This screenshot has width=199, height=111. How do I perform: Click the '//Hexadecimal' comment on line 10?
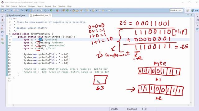tap(57, 45)
